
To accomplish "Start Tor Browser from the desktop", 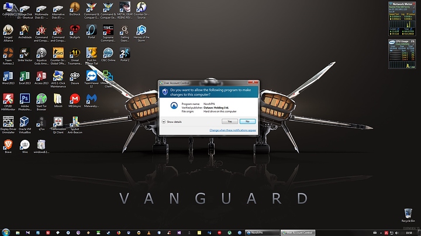I will click(42, 100).
